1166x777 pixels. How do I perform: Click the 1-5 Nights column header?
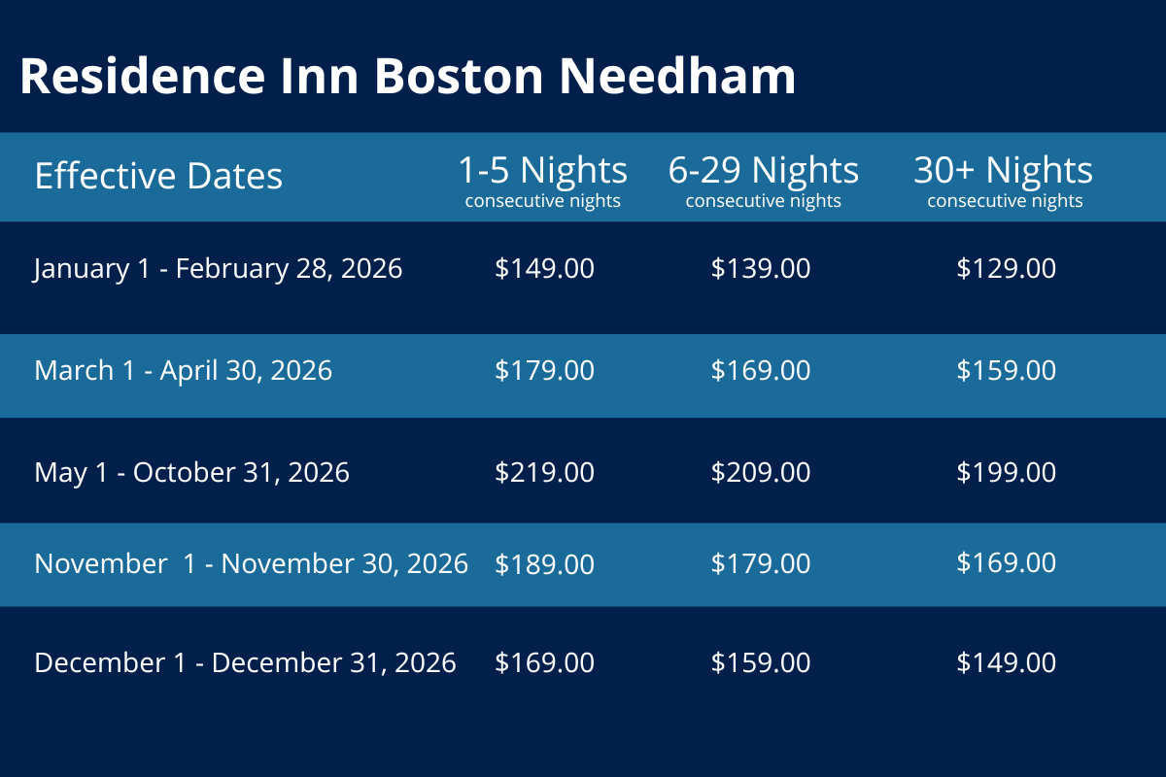pyautogui.click(x=542, y=171)
